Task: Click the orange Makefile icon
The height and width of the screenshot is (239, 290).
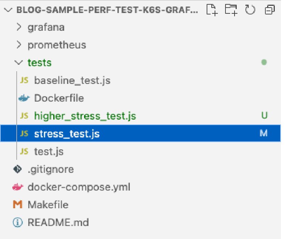Action: pos(17,205)
